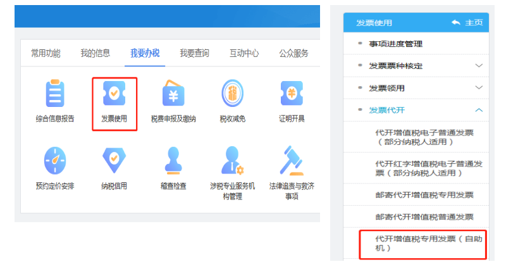Open 代开红字增值税电子普通发票 entry

[429, 168]
